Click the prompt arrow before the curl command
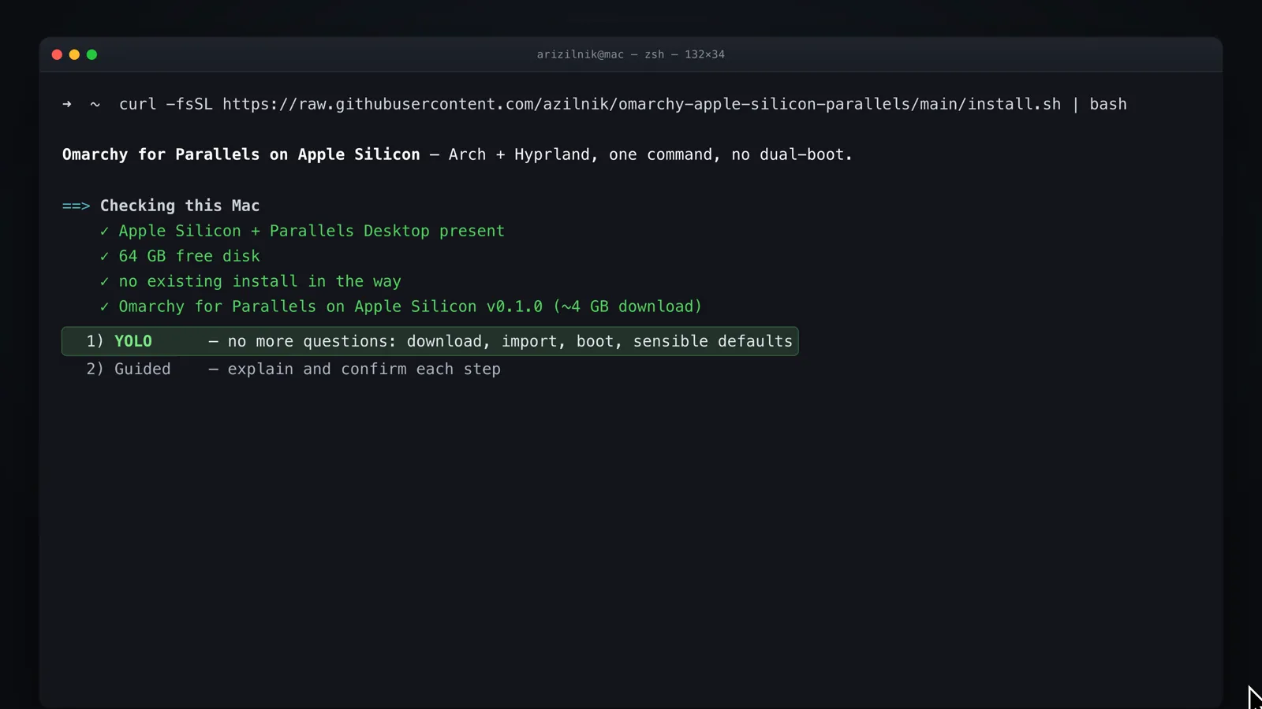This screenshot has height=709, width=1262. (x=67, y=104)
